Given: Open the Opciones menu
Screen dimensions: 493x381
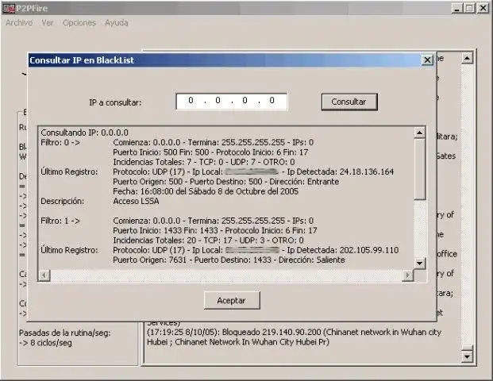Looking at the screenshot, I should click(x=79, y=23).
